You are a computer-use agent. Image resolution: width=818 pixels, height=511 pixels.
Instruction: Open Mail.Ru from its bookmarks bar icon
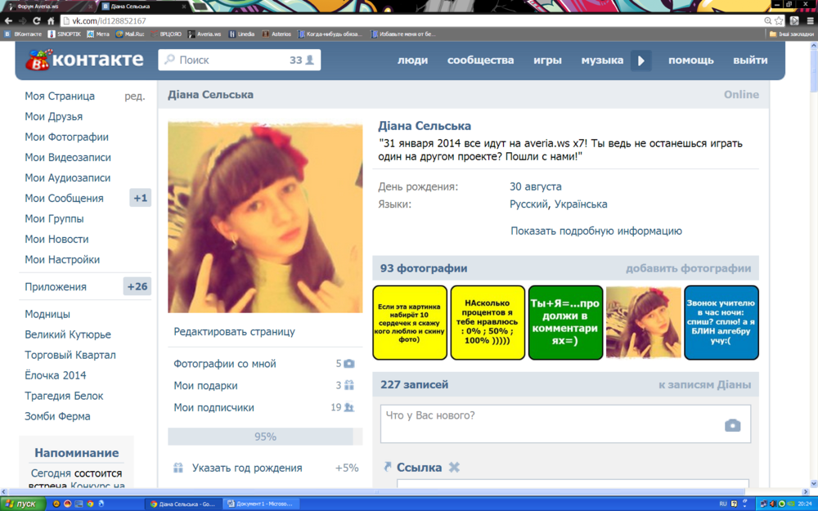(118, 34)
